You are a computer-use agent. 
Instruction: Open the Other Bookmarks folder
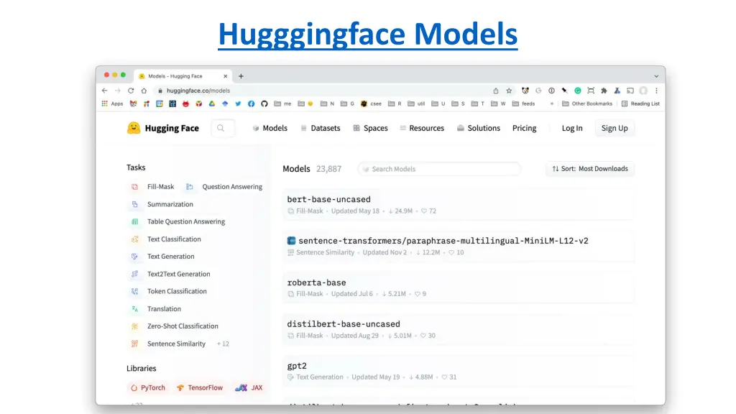[x=587, y=103]
